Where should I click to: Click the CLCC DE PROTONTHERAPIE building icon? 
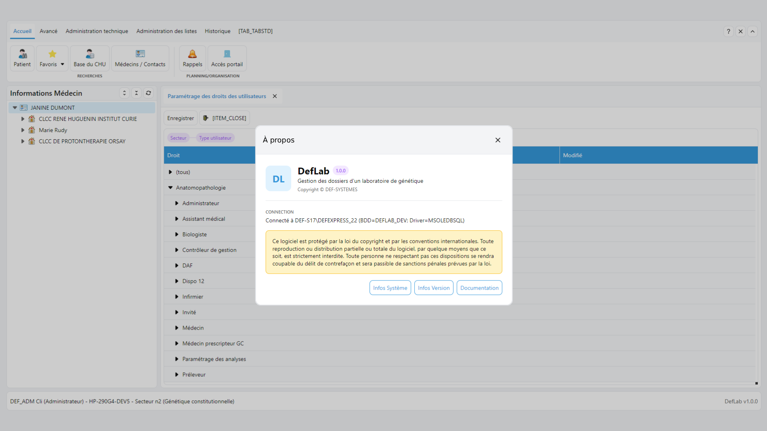point(32,141)
